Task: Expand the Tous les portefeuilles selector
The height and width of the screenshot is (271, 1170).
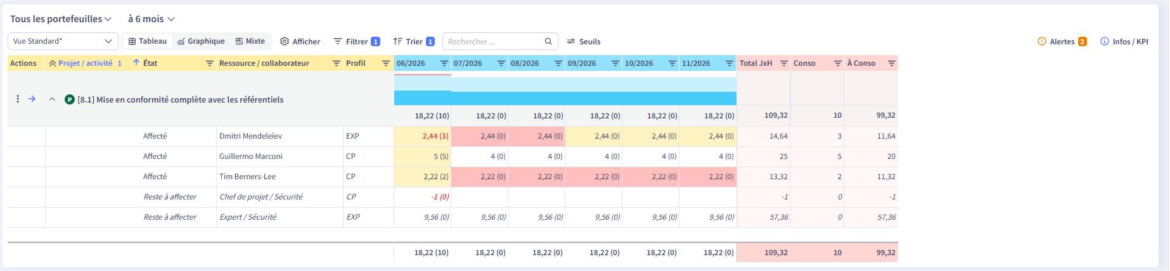Action: (61, 19)
